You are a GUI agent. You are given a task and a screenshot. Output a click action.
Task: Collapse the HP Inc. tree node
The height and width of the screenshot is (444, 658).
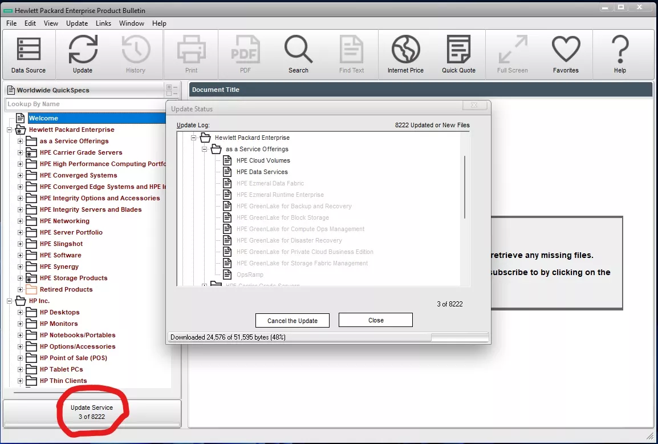9,301
